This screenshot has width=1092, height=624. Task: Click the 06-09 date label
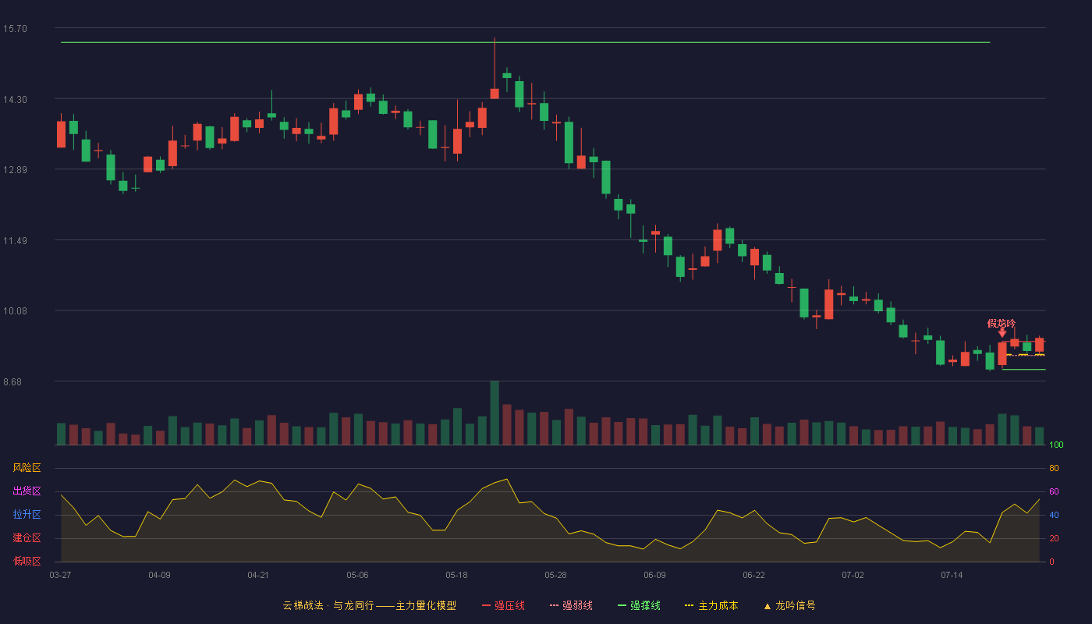(x=654, y=575)
